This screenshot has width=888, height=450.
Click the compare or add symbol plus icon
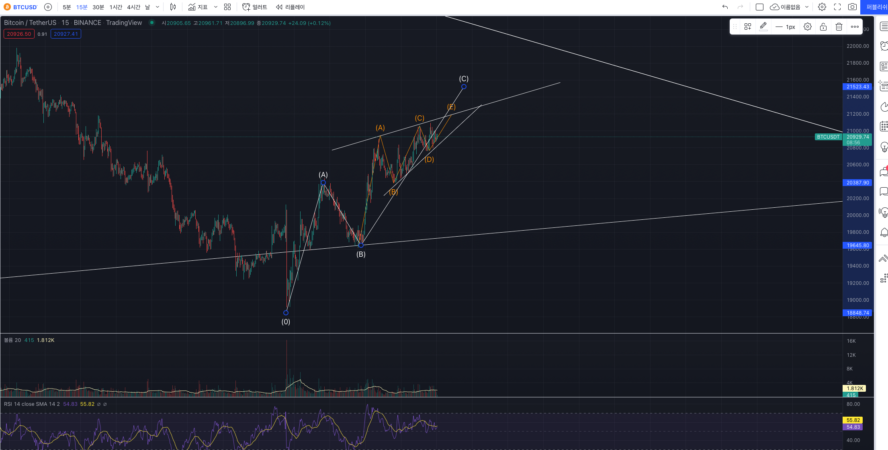pyautogui.click(x=48, y=7)
